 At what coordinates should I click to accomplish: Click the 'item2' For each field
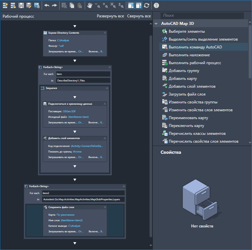[83, 193]
